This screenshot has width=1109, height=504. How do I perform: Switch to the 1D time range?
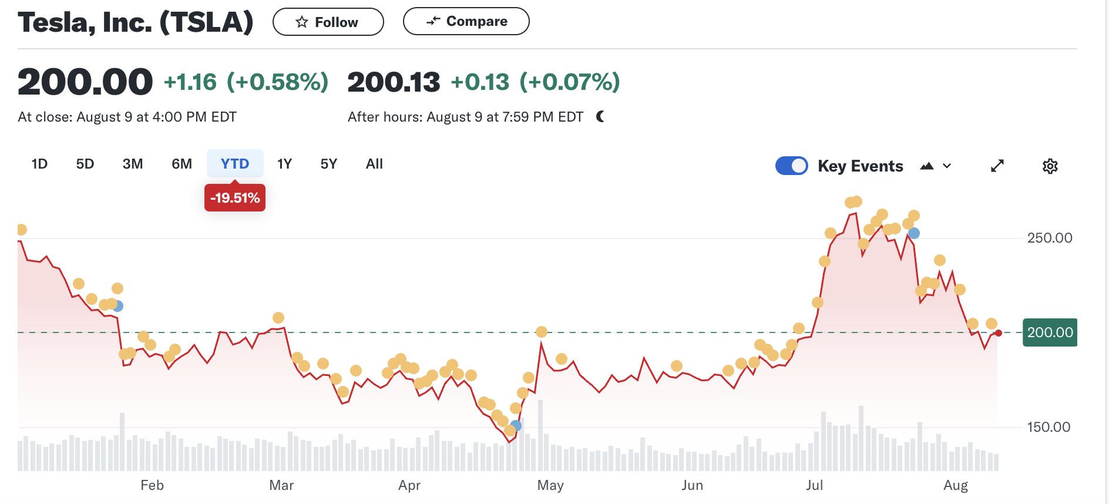tap(39, 164)
